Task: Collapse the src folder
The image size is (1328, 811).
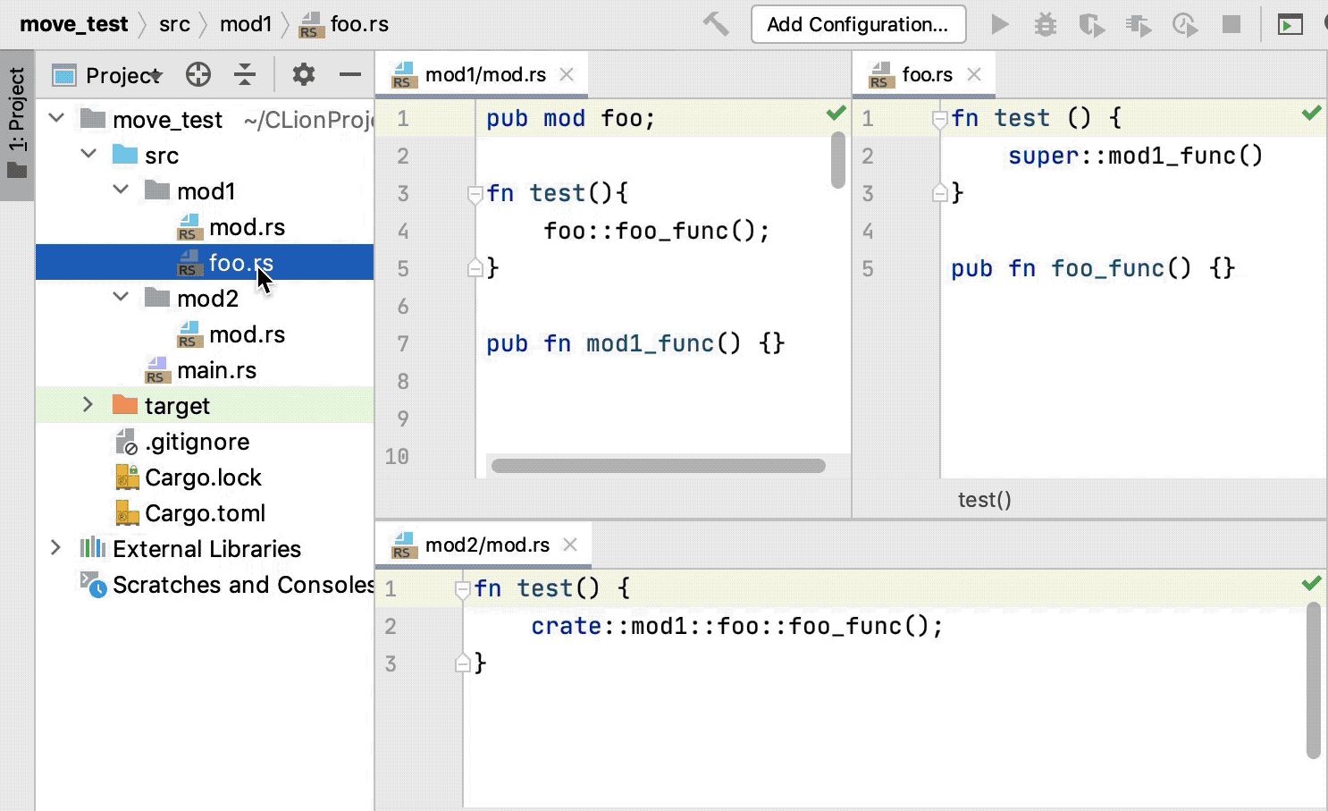Action: (88, 154)
